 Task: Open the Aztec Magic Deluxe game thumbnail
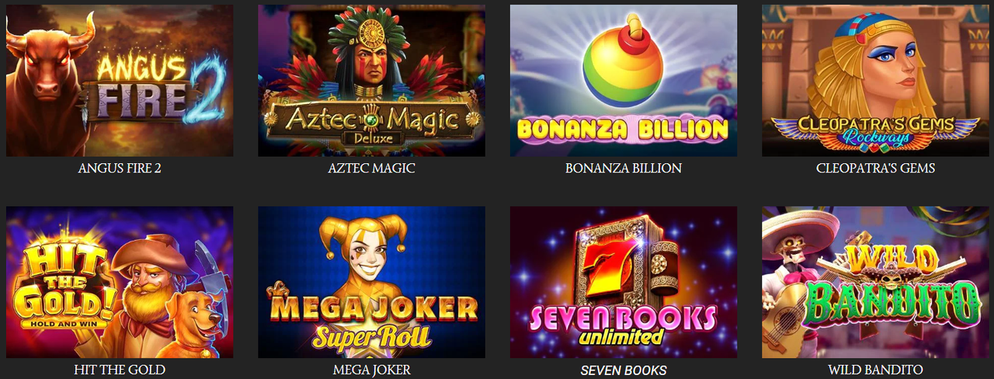pyautogui.click(x=371, y=81)
